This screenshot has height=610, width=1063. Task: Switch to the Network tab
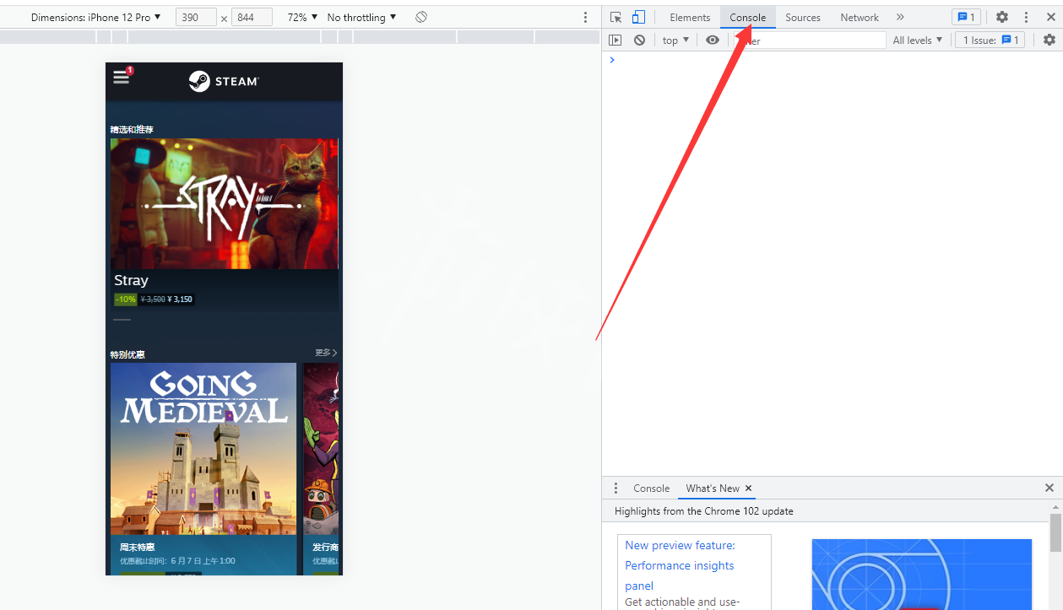(x=860, y=17)
